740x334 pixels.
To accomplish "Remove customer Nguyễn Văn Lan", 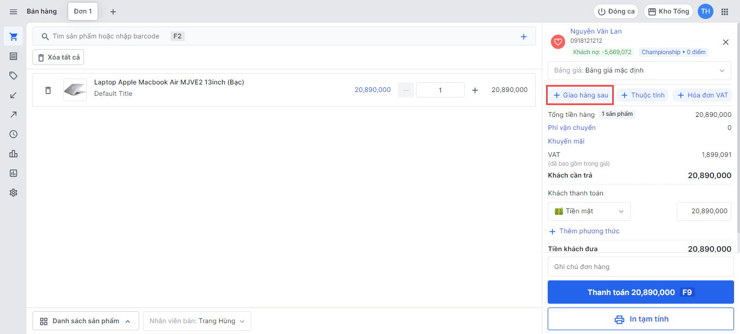I will coord(726,42).
